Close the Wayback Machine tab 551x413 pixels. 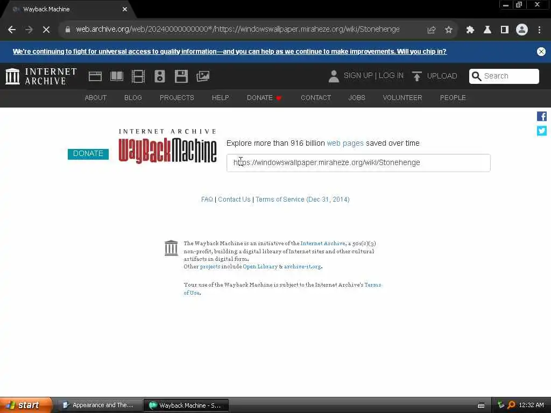click(x=125, y=9)
